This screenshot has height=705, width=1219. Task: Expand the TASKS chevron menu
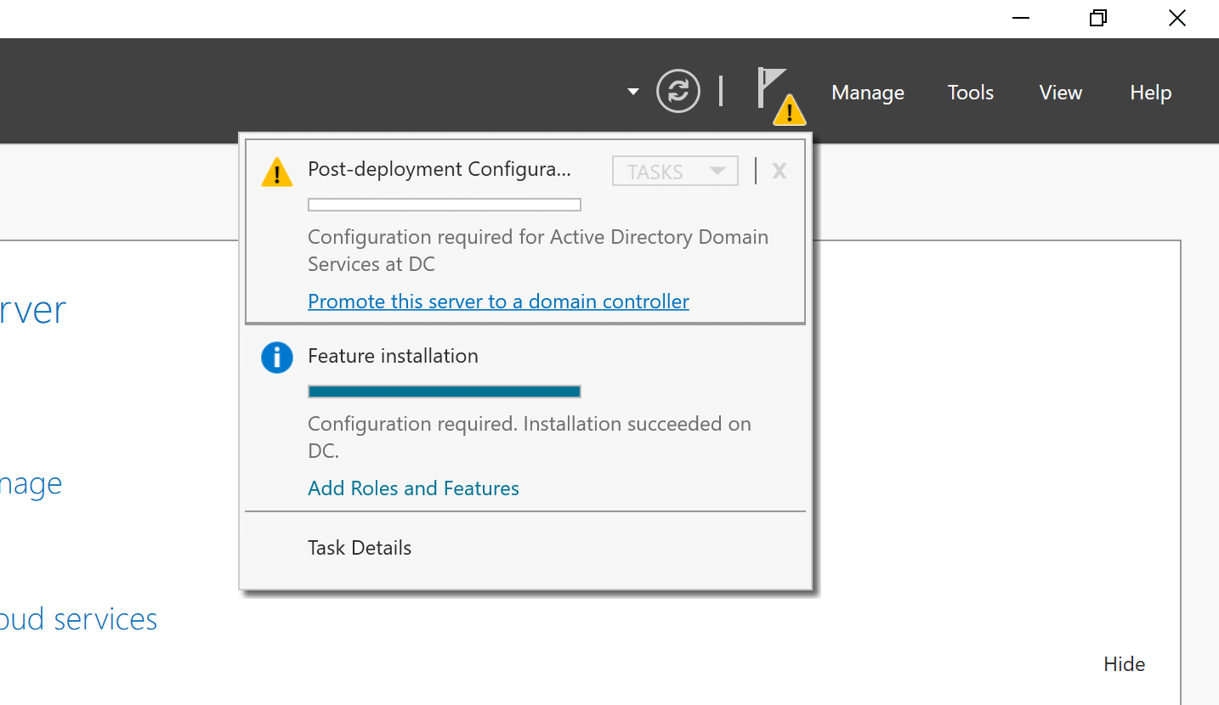(x=718, y=171)
